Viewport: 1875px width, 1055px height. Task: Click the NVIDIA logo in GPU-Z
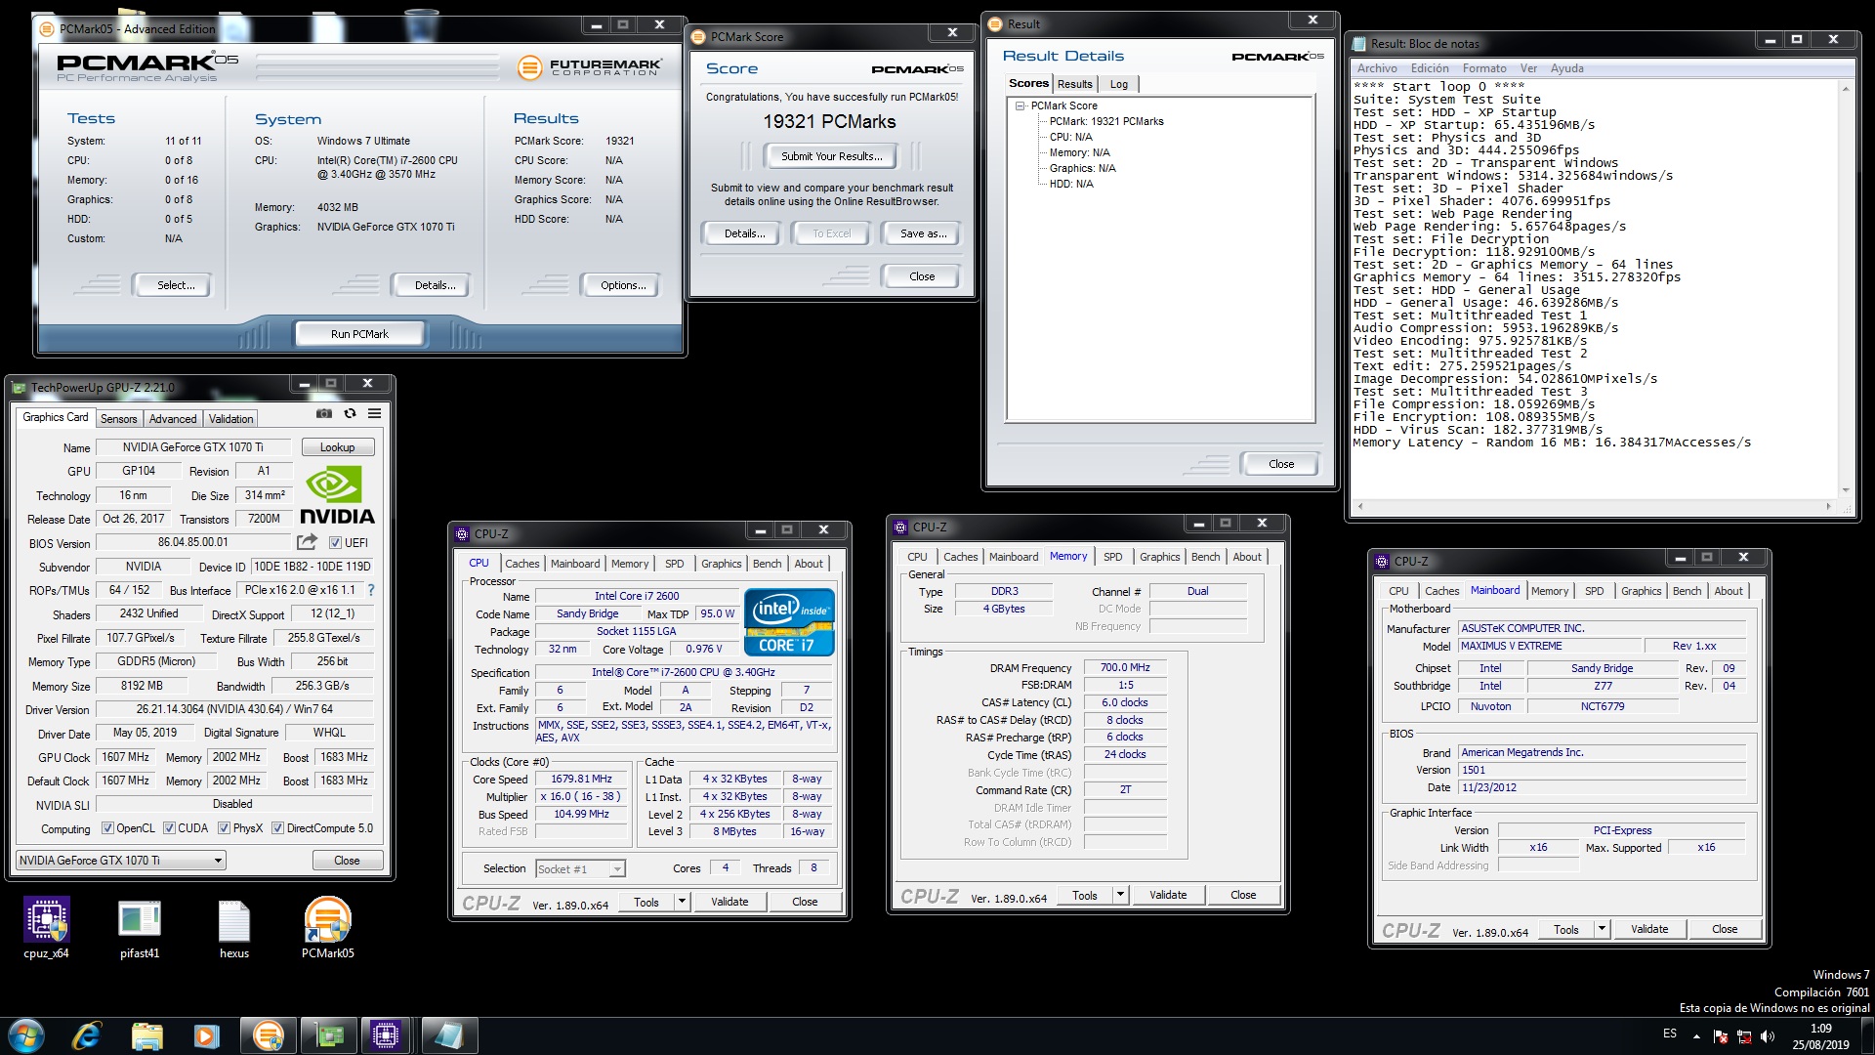(x=337, y=495)
